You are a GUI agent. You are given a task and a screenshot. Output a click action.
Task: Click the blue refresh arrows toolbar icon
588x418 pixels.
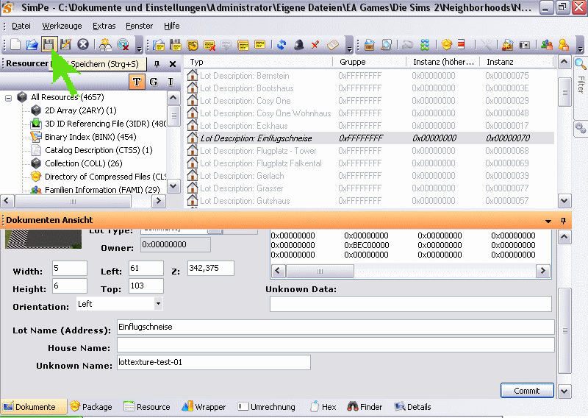click(x=282, y=45)
